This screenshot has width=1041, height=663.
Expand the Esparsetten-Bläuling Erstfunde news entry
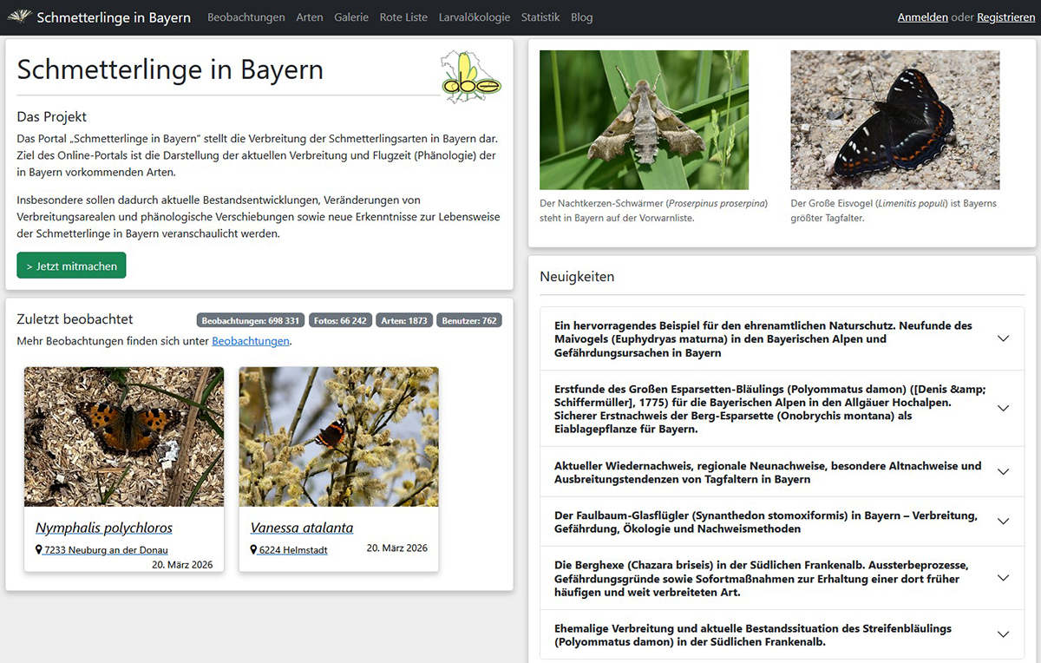(x=1003, y=408)
